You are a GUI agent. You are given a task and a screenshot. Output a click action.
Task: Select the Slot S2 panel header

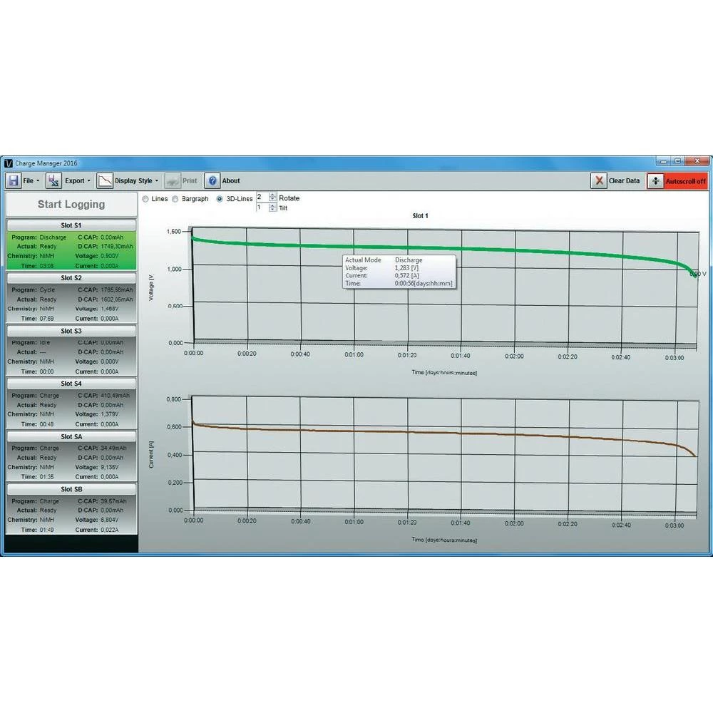tap(71, 278)
